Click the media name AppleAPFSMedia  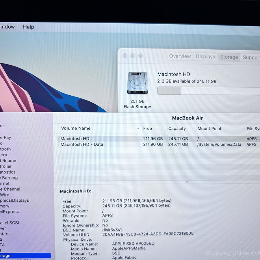(129, 248)
